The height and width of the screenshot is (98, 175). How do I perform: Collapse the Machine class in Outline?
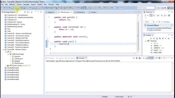[145, 41]
